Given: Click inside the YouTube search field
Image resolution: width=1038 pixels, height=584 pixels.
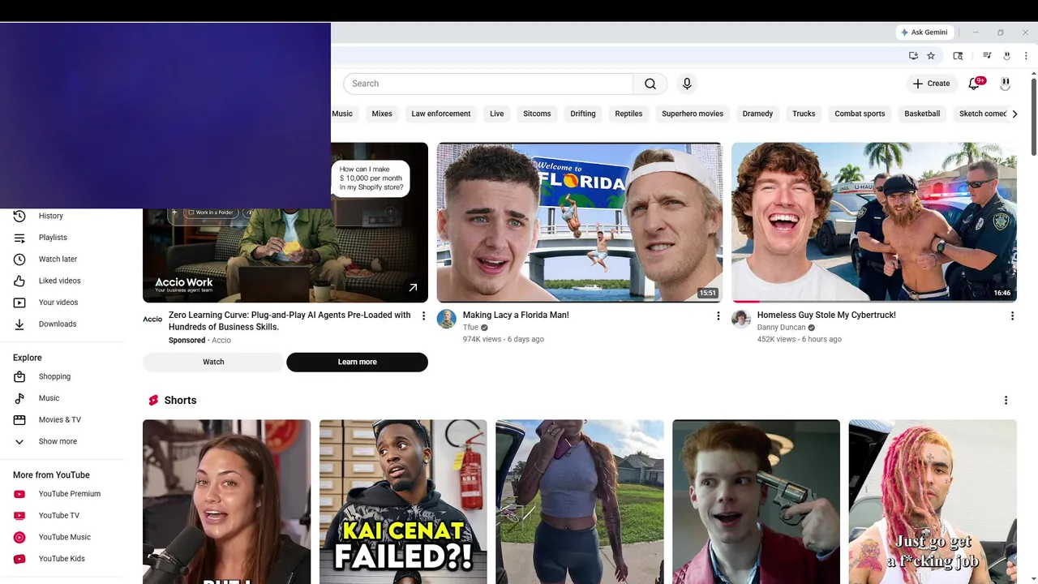Looking at the screenshot, I should [x=488, y=84].
